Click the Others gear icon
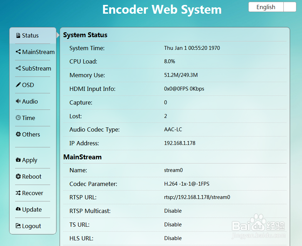Screen dimensions: 302x246 tap(18, 134)
